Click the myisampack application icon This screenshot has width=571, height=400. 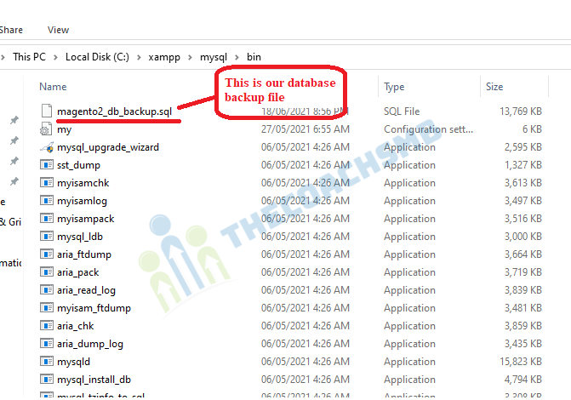coord(47,218)
